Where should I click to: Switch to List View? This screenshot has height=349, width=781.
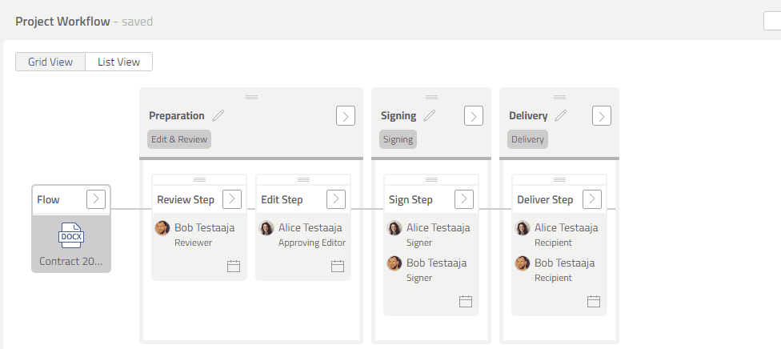click(x=118, y=62)
